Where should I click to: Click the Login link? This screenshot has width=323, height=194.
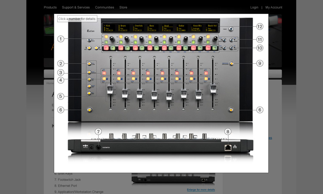254,7
